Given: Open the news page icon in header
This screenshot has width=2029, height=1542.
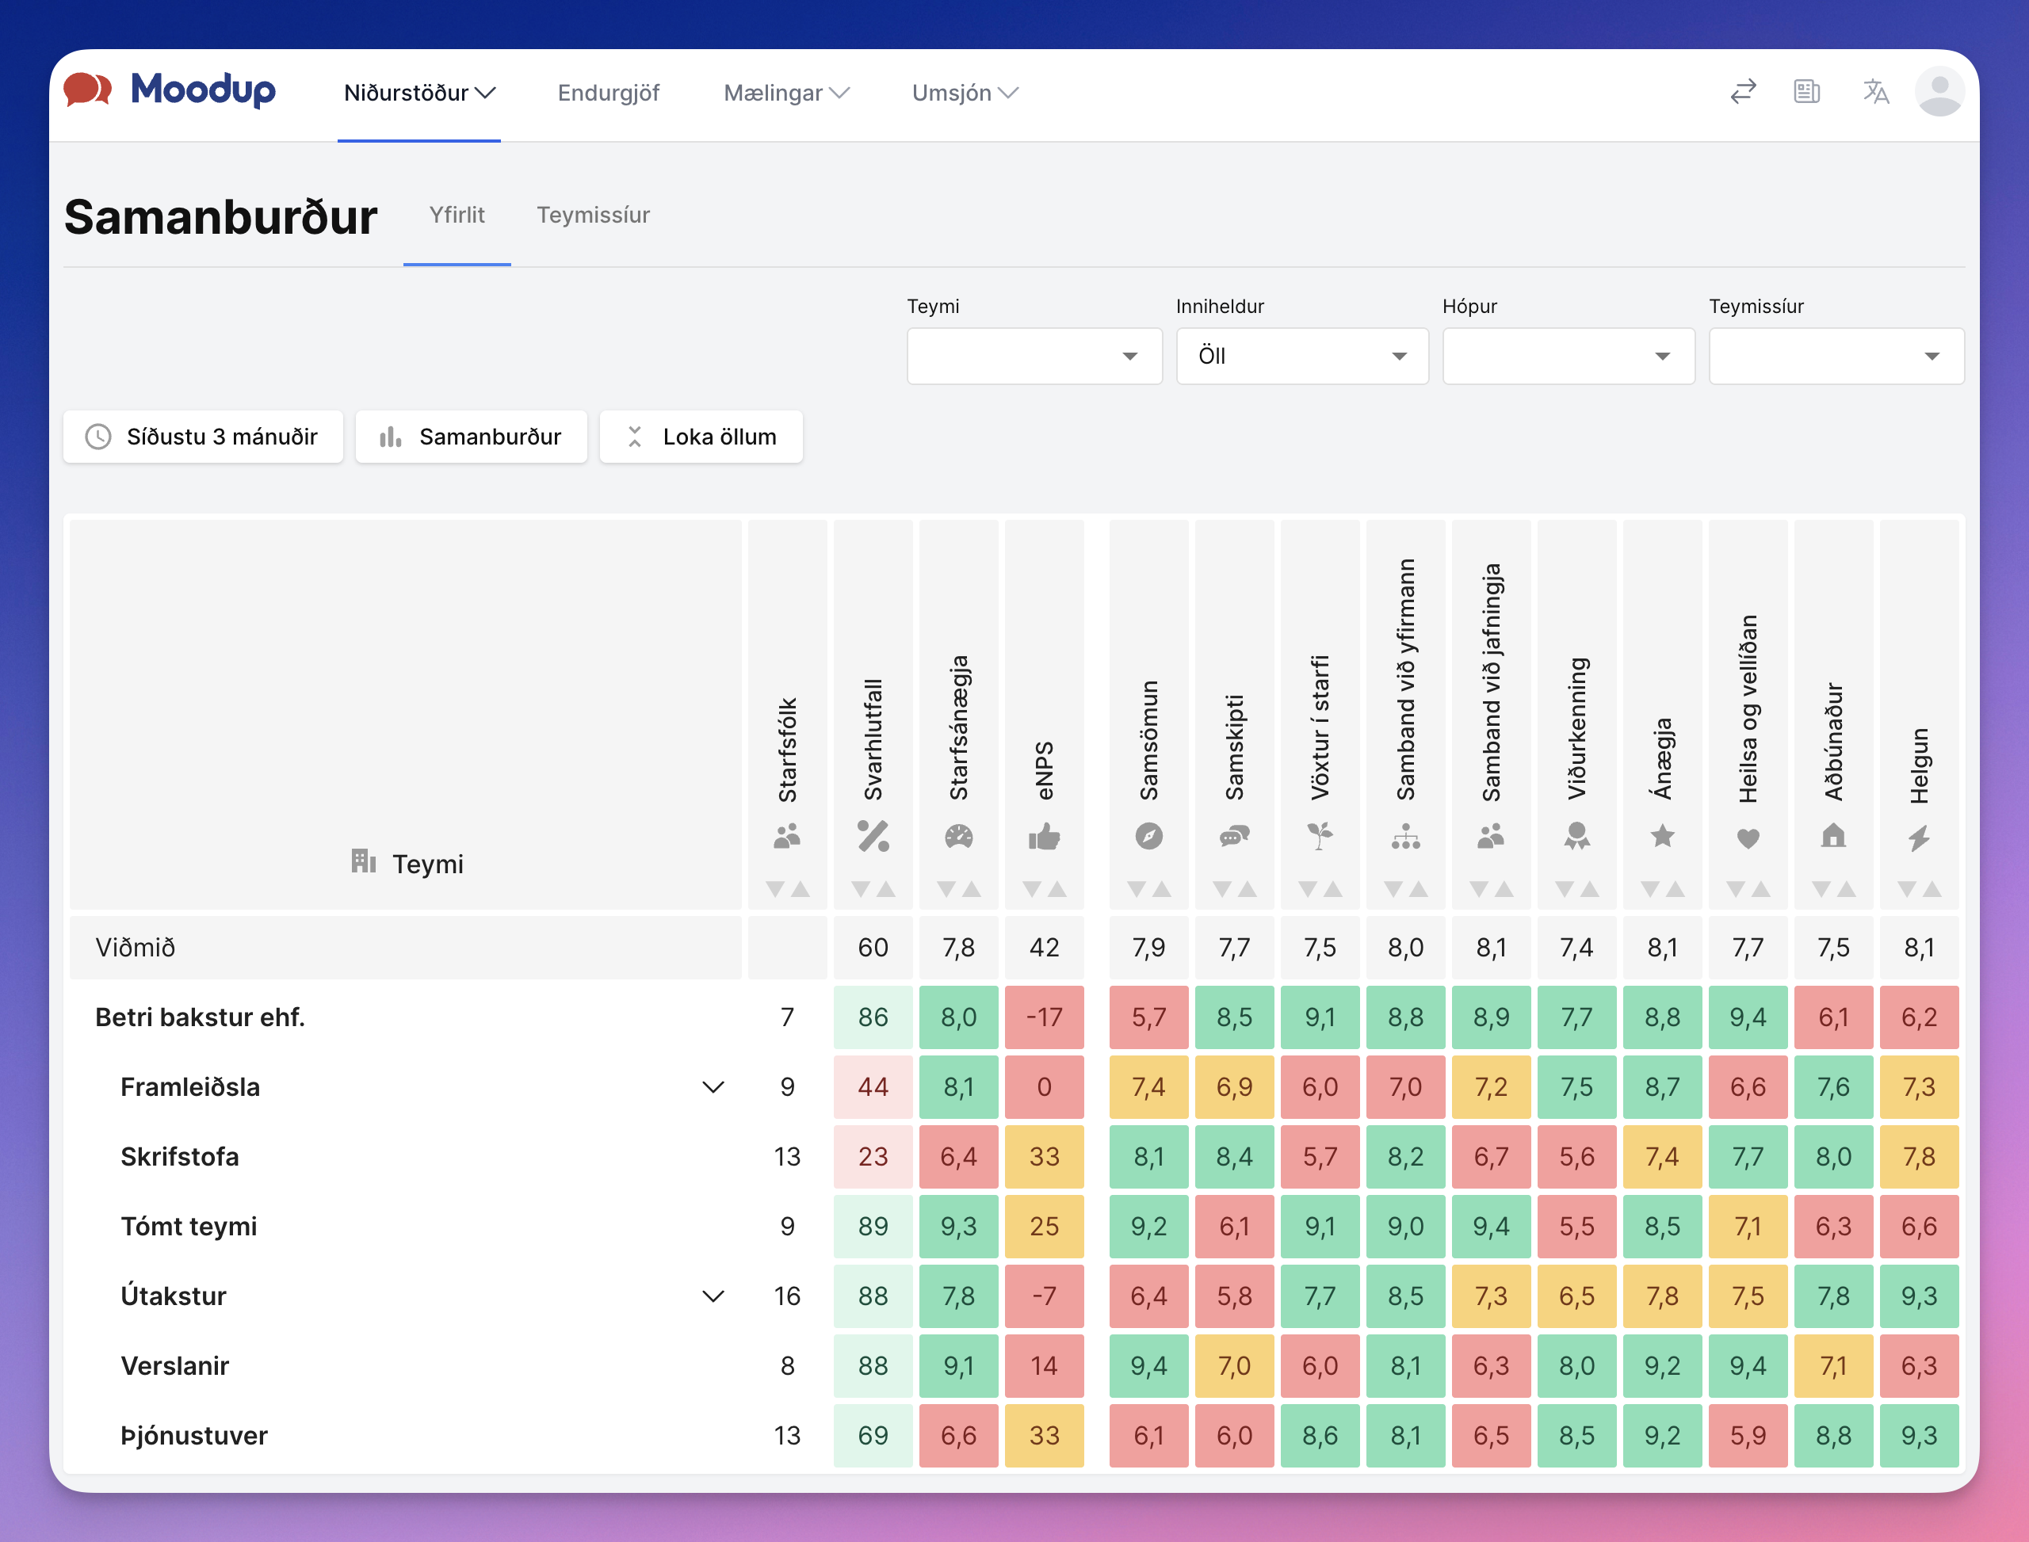Looking at the screenshot, I should tap(1807, 92).
